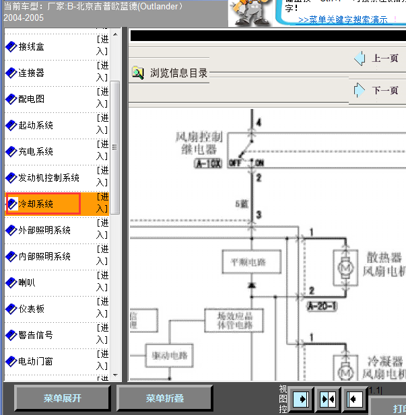Open the 菜单关键字搜索演示 link
406x415 pixels.
343,20
